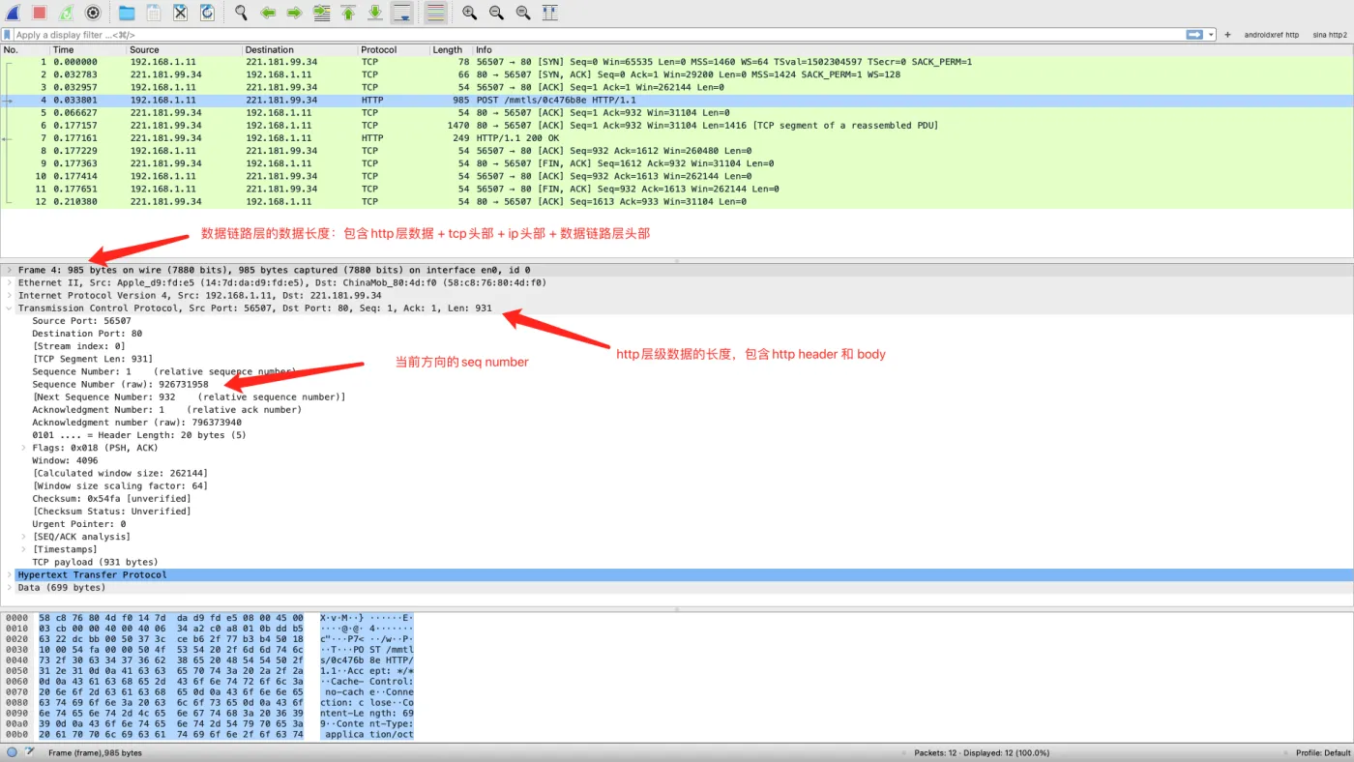The height and width of the screenshot is (762, 1354).
Task: Stop capture with the red square icon
Action: point(40,13)
